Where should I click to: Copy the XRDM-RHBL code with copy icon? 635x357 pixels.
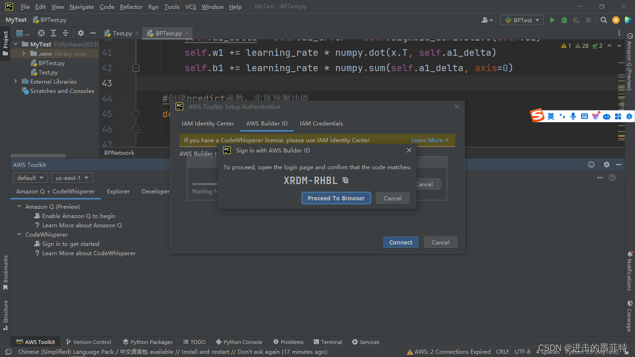(345, 180)
